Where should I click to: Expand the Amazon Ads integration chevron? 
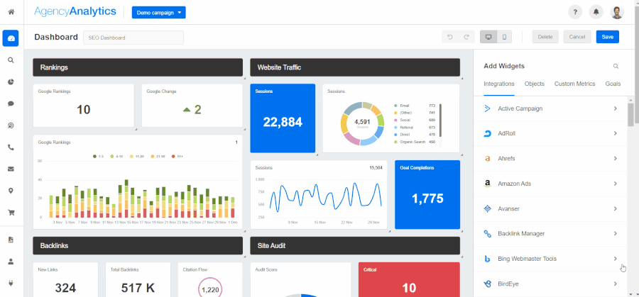pos(616,184)
